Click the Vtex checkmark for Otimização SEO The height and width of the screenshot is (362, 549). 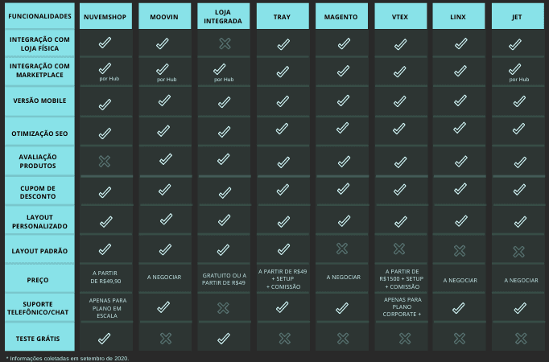399,129
